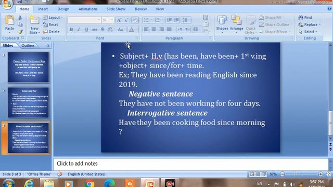Open the Slide Show tab

click(116, 9)
